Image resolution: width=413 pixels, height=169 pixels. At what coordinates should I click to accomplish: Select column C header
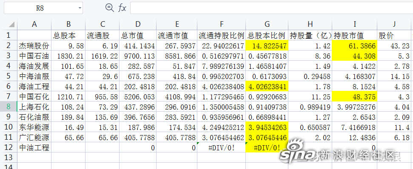(x=103, y=25)
